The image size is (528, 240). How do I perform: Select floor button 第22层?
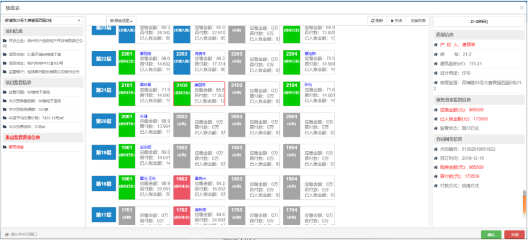click(103, 59)
